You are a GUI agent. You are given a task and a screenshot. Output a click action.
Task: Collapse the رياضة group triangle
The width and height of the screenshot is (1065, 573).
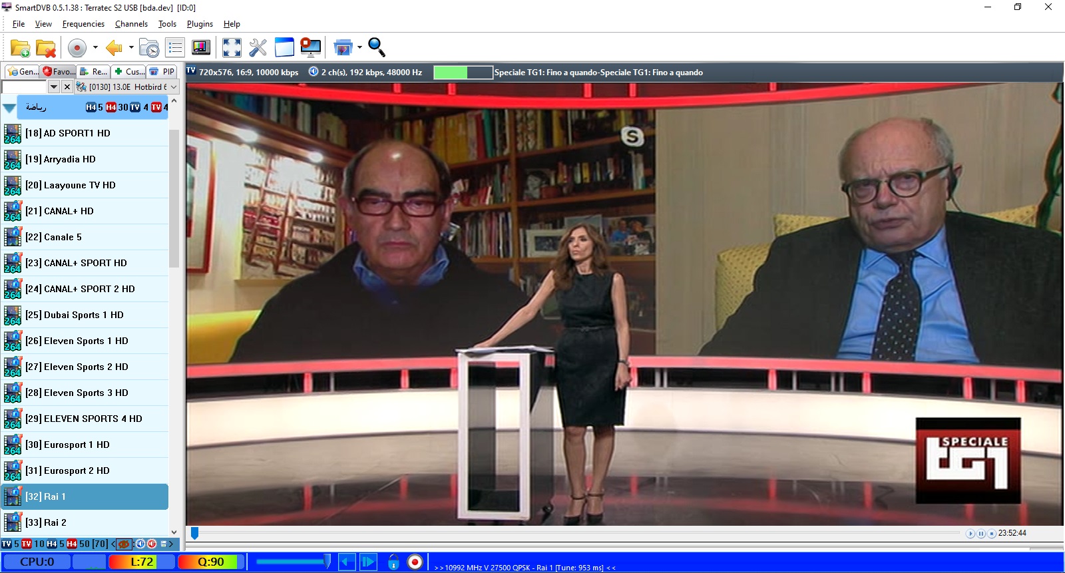coord(9,108)
